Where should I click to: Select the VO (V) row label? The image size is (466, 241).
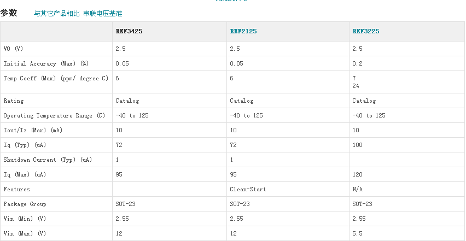14,49
